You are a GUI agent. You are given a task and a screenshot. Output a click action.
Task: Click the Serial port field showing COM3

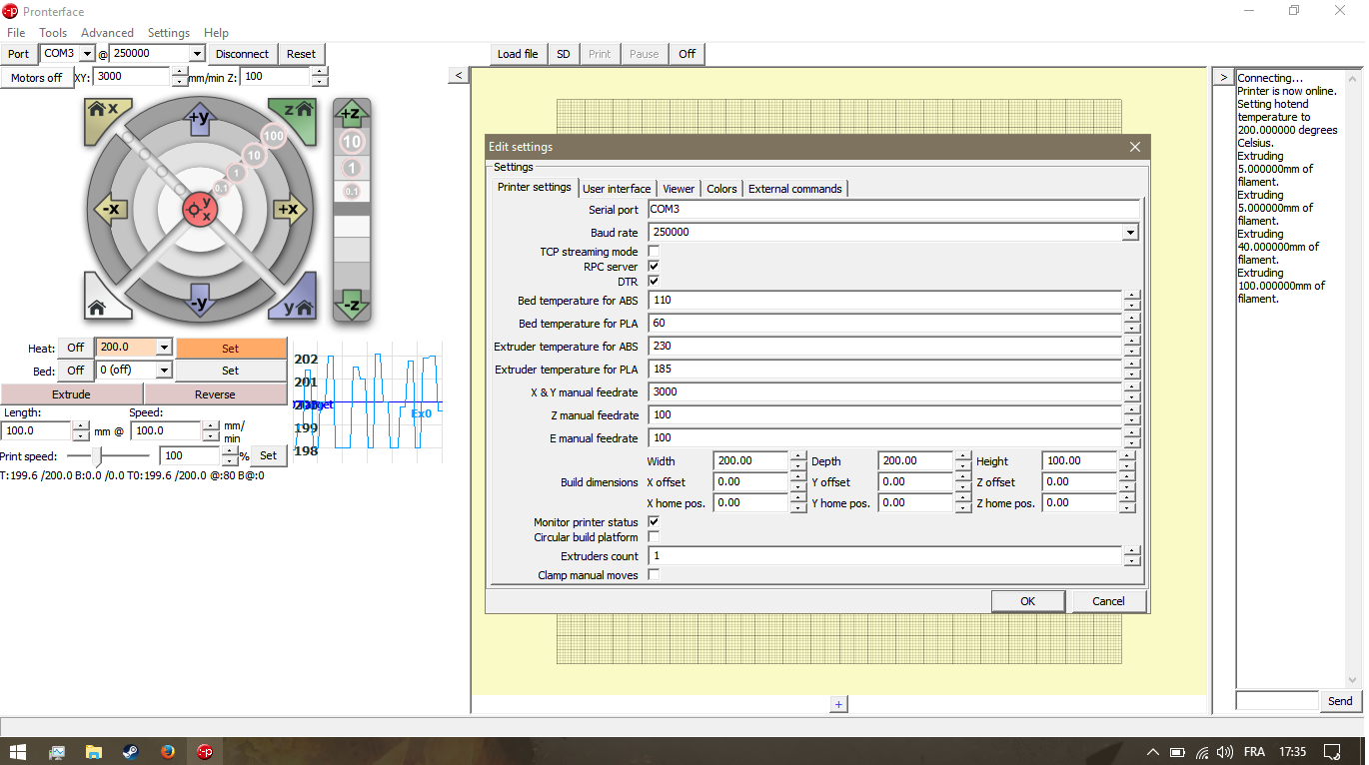(x=893, y=210)
